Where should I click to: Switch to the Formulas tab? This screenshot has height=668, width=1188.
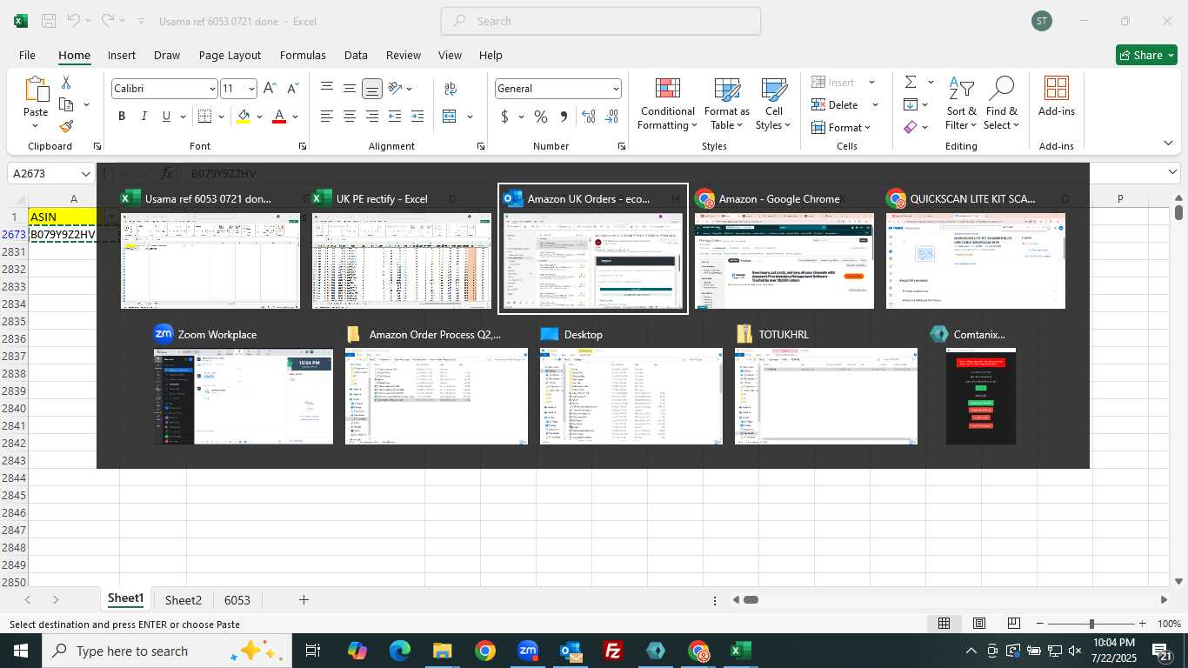[x=303, y=55]
